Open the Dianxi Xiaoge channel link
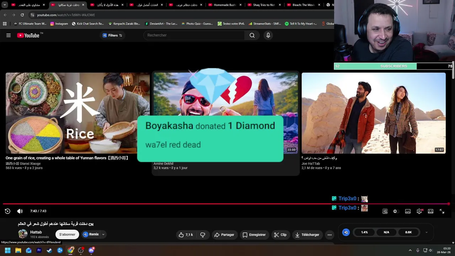 click(x=23, y=164)
